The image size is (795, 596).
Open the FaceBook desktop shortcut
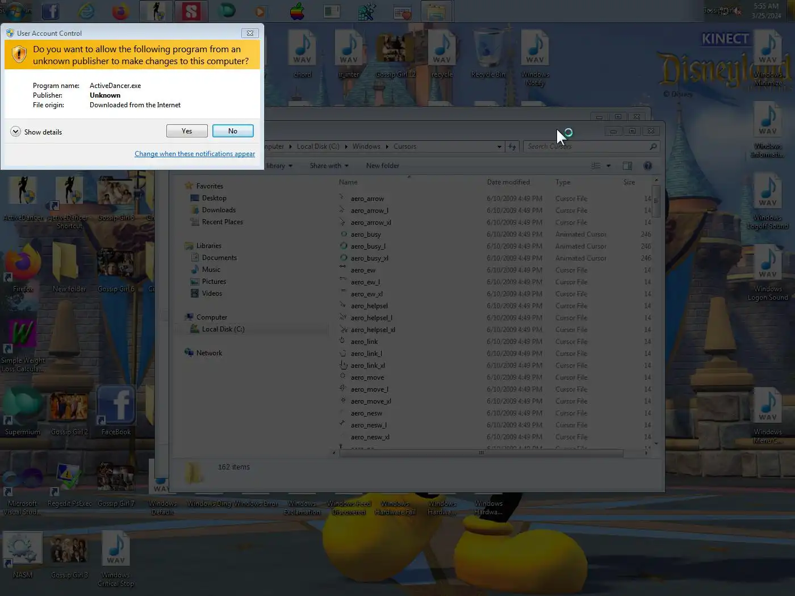pyautogui.click(x=116, y=412)
